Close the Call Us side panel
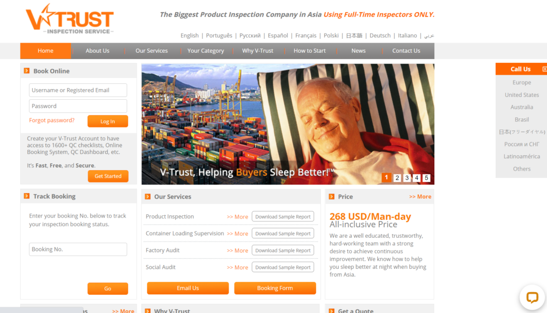This screenshot has height=313, width=547. coord(544,69)
